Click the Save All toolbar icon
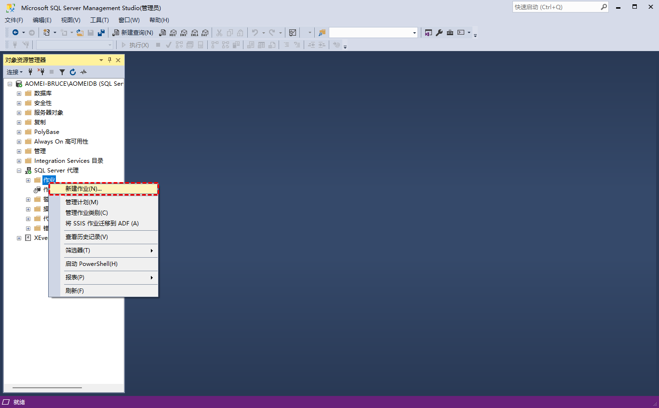 pyautogui.click(x=101, y=33)
